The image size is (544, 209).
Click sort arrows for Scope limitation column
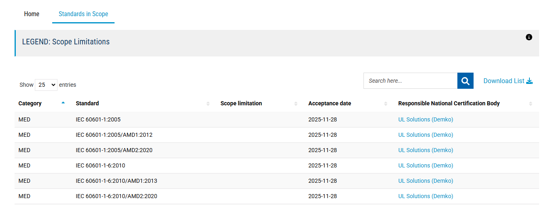click(x=296, y=104)
